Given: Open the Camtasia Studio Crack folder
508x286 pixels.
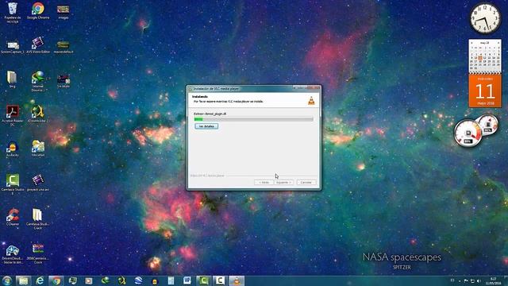Looking at the screenshot, I should click(x=38, y=219).
